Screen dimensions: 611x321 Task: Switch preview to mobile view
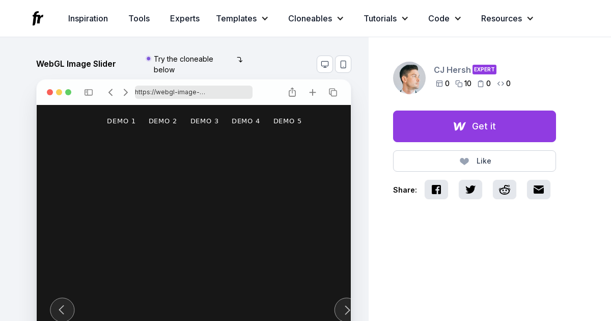point(343,64)
